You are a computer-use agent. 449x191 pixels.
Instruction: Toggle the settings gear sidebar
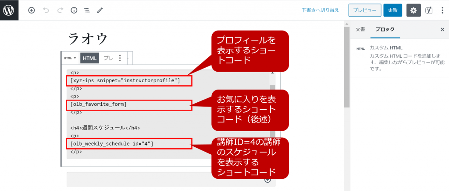[413, 10]
